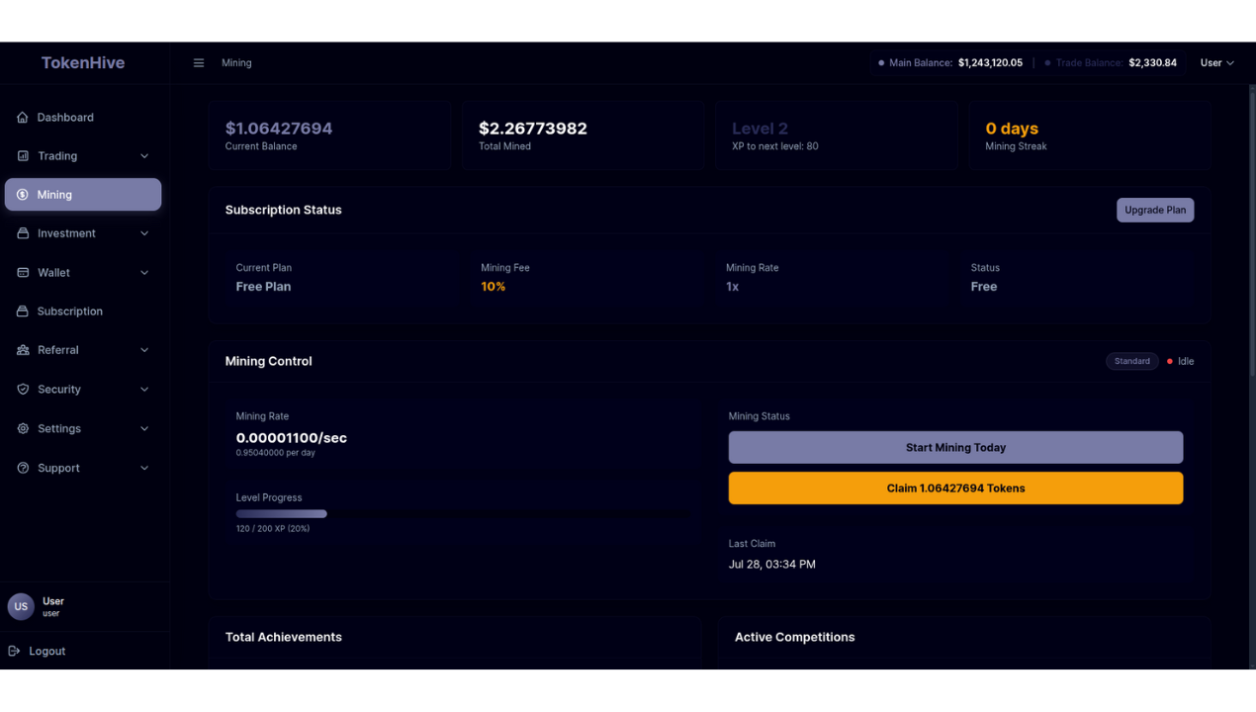Click the $2.26773982 Total Mined value
Viewport: 1256px width, 712px height.
click(x=533, y=129)
